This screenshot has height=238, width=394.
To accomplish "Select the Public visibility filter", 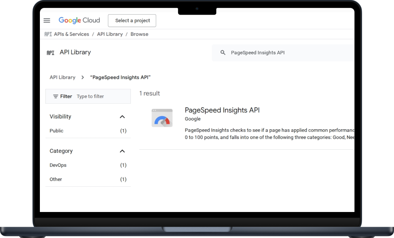I will pyautogui.click(x=88, y=131).
